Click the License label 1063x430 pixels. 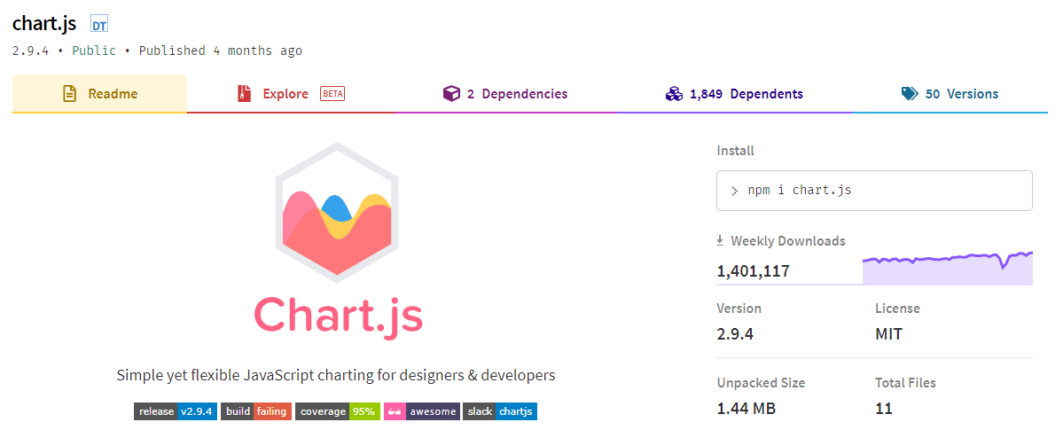click(x=897, y=309)
